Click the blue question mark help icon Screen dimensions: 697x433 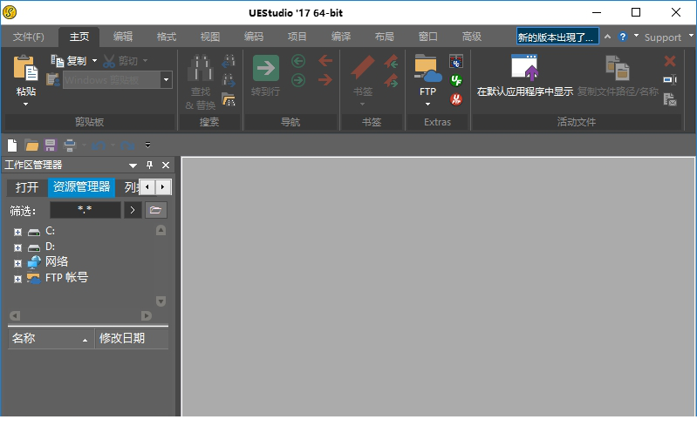pos(622,37)
